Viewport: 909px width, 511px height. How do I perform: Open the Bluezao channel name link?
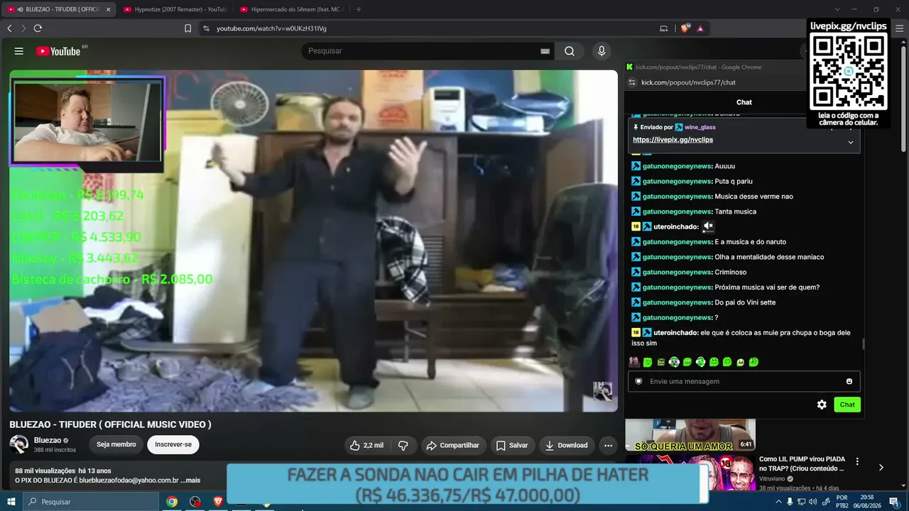click(48, 440)
